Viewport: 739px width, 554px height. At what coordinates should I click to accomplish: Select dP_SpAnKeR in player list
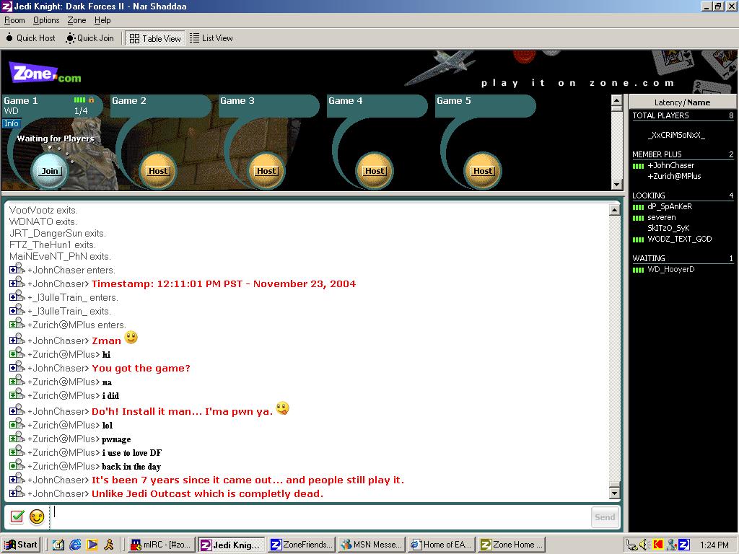click(x=670, y=206)
